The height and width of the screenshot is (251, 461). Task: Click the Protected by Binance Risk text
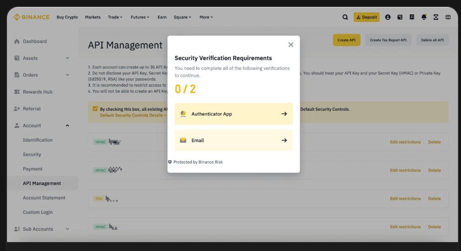click(x=198, y=162)
